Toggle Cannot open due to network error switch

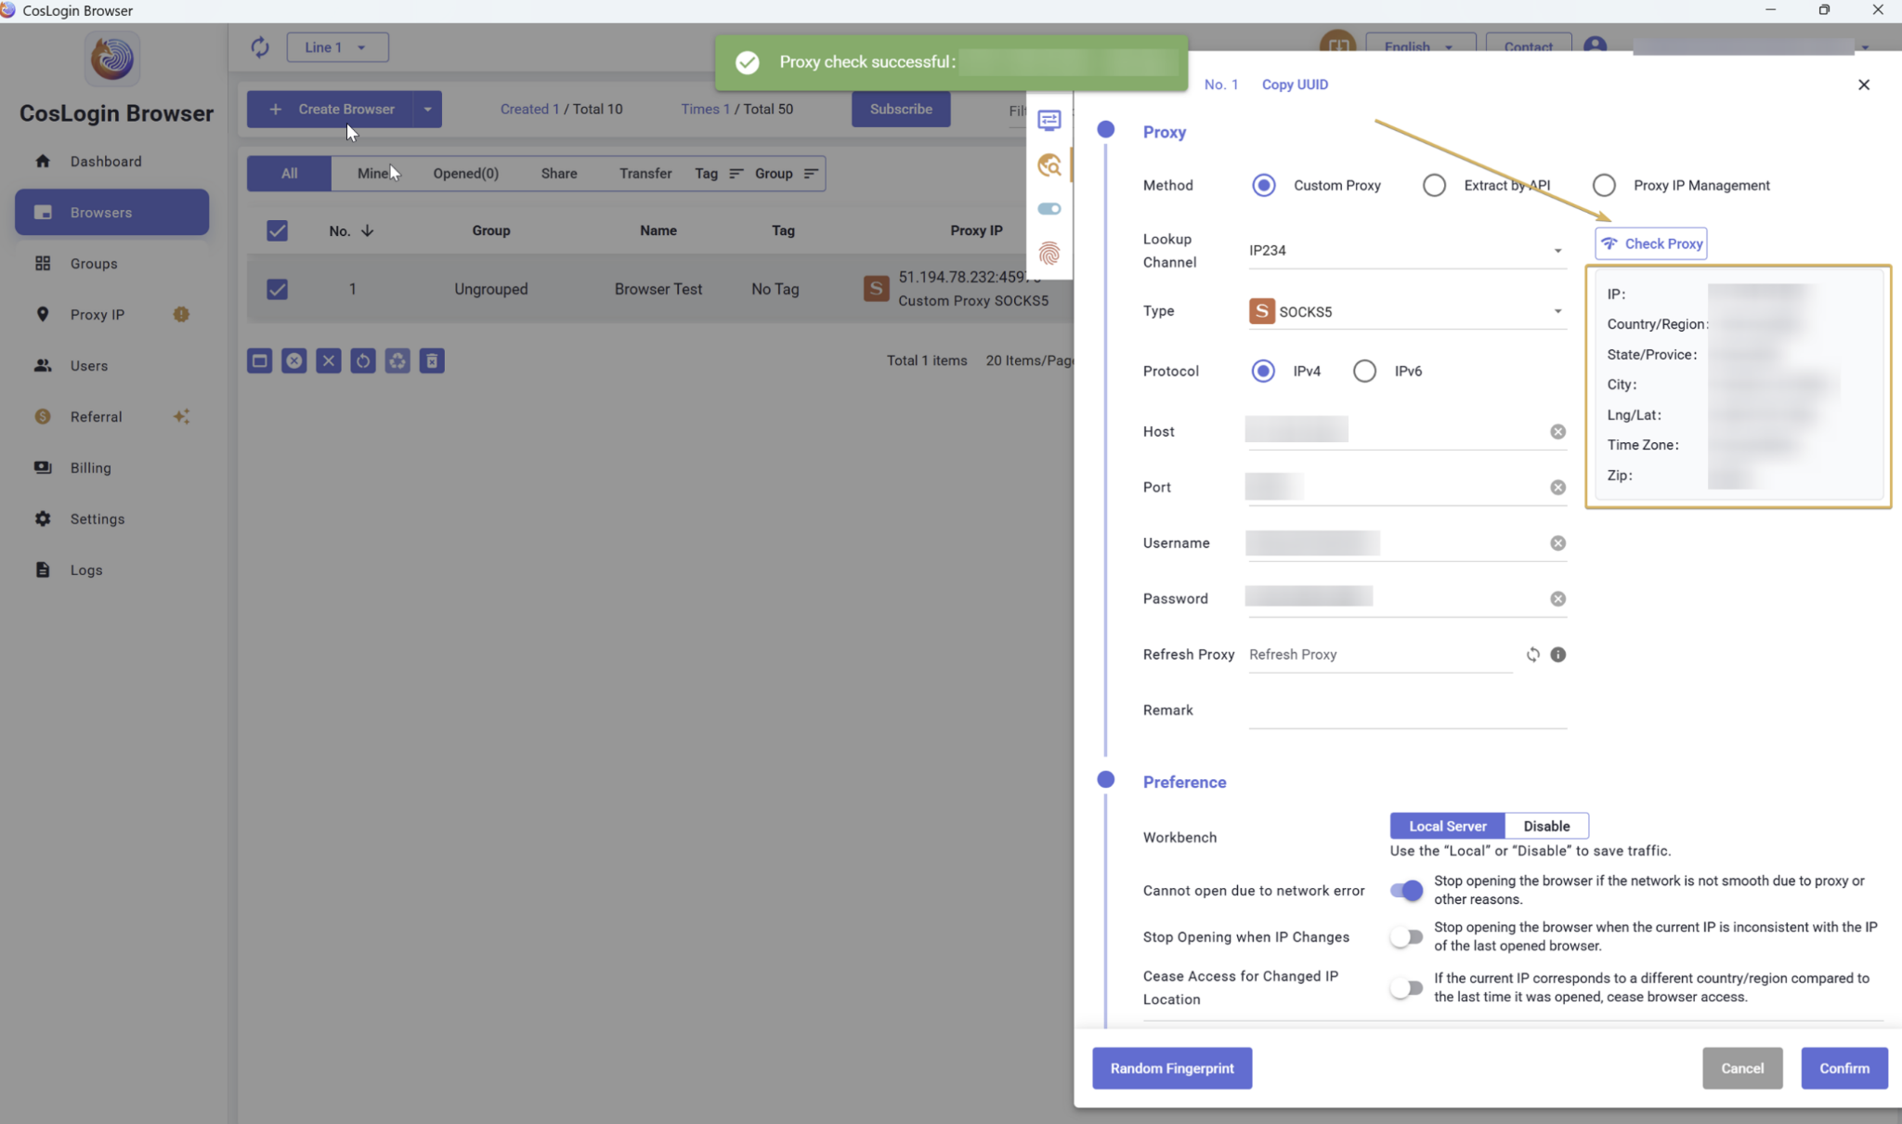1406,891
